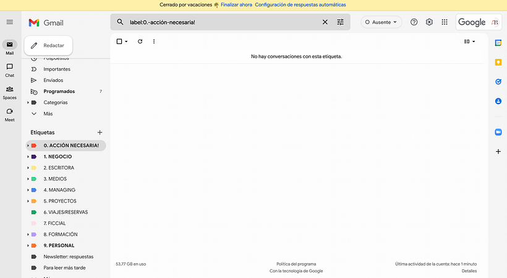
Task: Open Mail in the left rail
Action: tap(10, 48)
